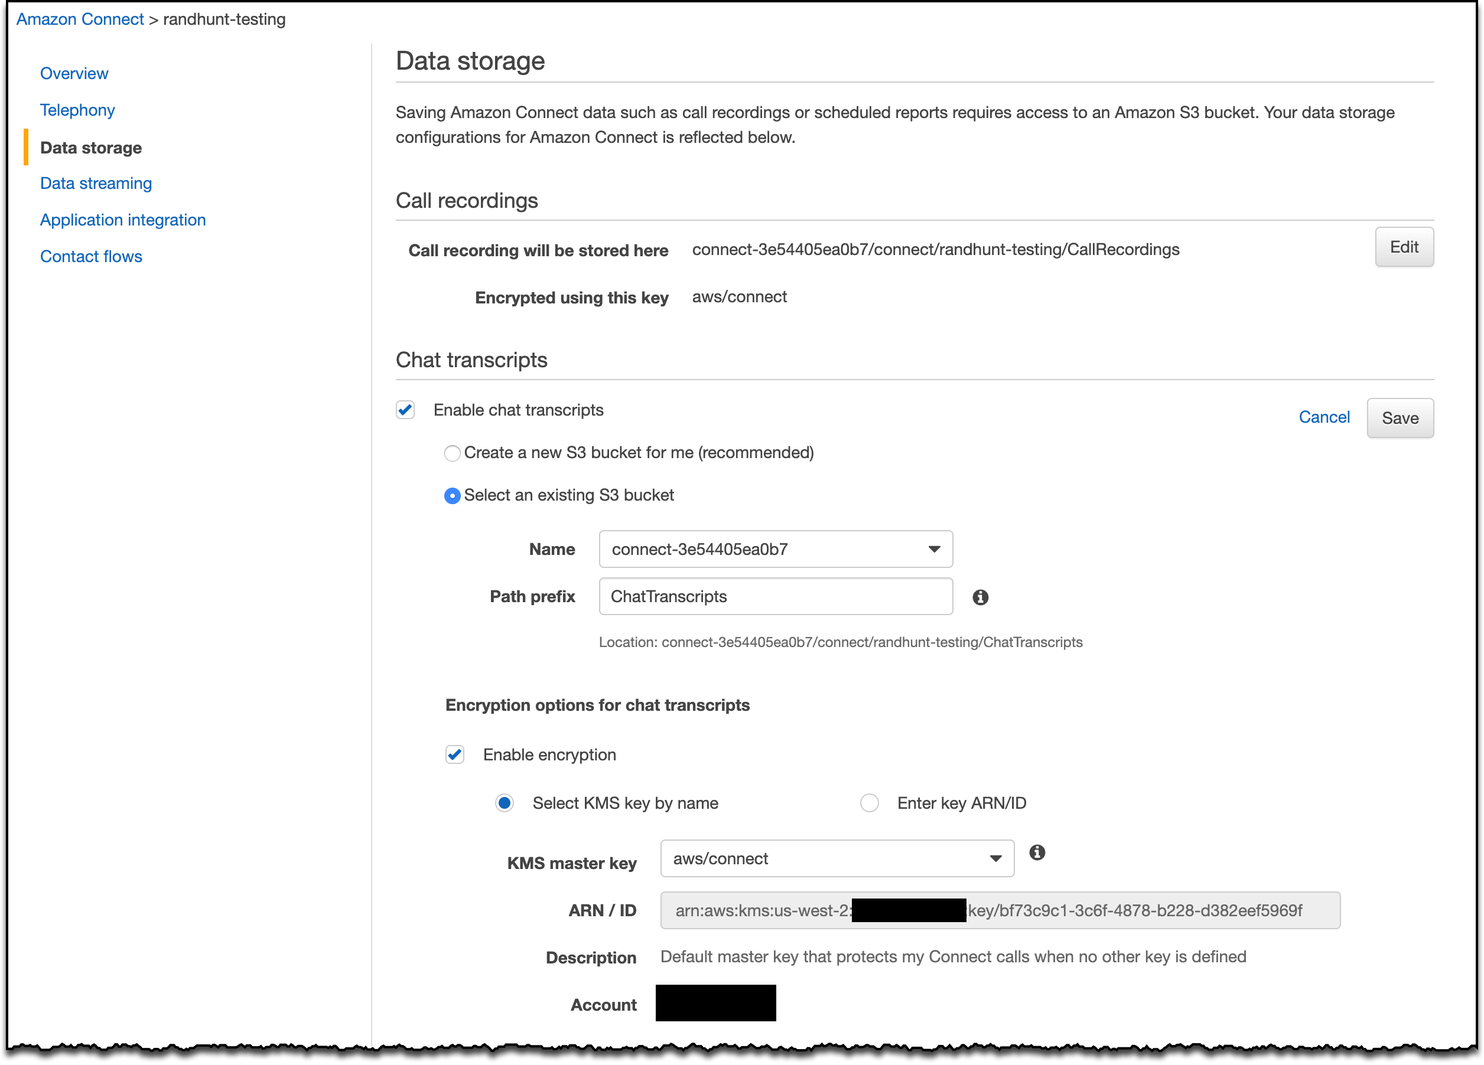Click the Contact flows navigation item
This screenshot has width=1484, height=1065.
click(91, 254)
